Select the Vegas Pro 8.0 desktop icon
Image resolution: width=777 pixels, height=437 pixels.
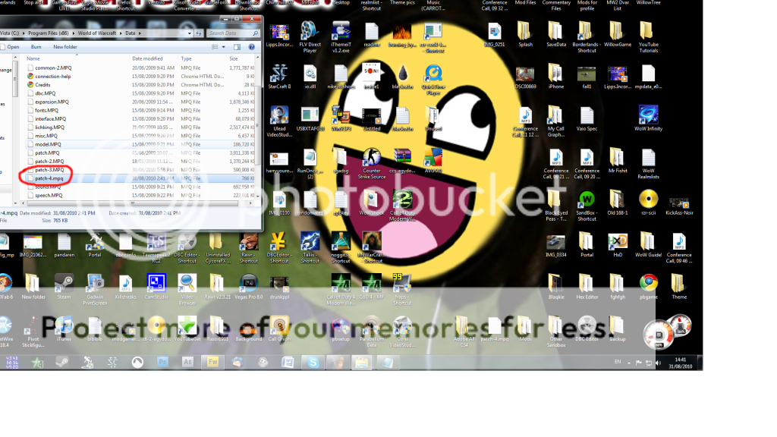(x=248, y=287)
